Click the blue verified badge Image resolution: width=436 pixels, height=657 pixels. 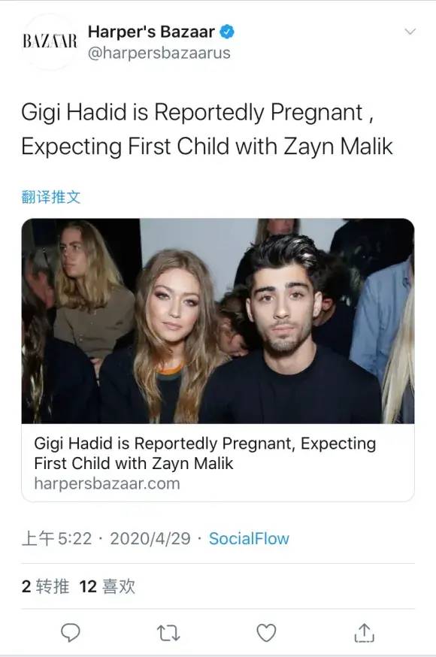[x=227, y=32]
